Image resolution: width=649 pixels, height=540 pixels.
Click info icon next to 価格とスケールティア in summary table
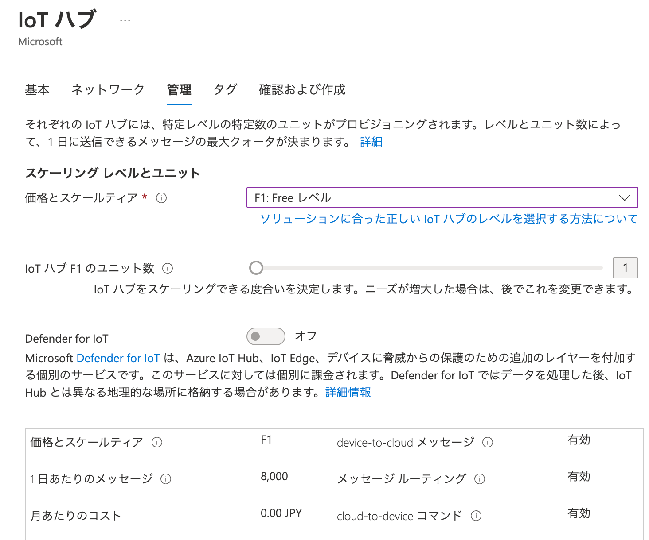pyautogui.click(x=157, y=442)
